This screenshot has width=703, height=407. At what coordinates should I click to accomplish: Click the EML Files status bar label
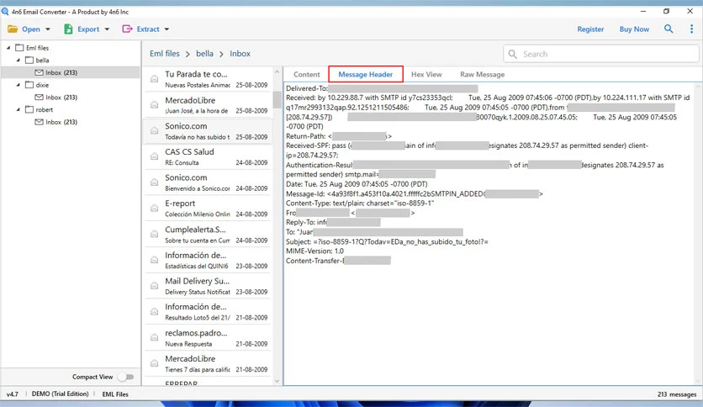pos(115,394)
